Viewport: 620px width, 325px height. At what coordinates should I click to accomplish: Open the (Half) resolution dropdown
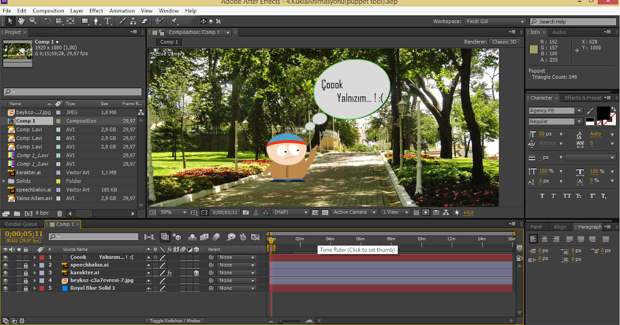click(290, 212)
